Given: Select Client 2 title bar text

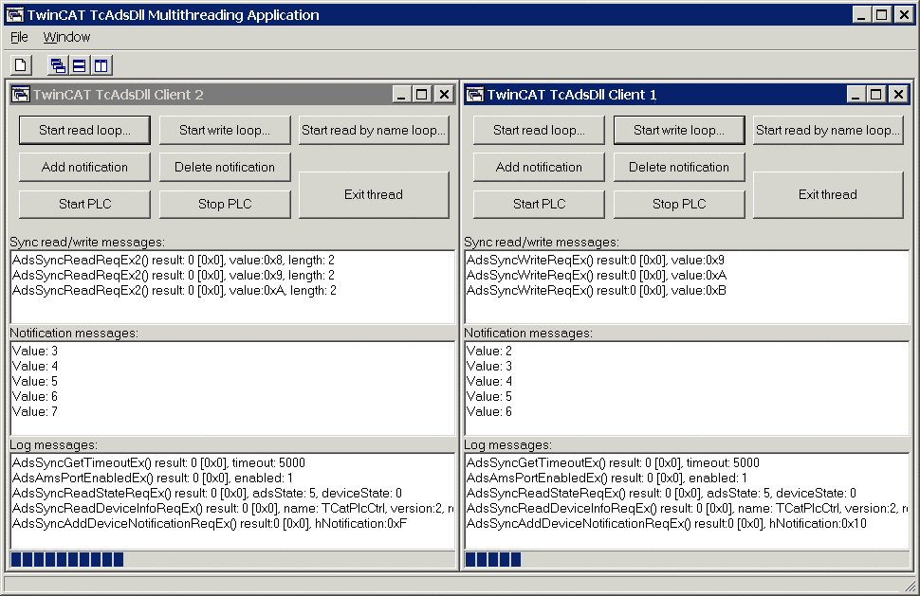Looking at the screenshot, I should [x=118, y=95].
